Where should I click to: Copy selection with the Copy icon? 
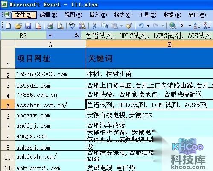click(x=104, y=26)
